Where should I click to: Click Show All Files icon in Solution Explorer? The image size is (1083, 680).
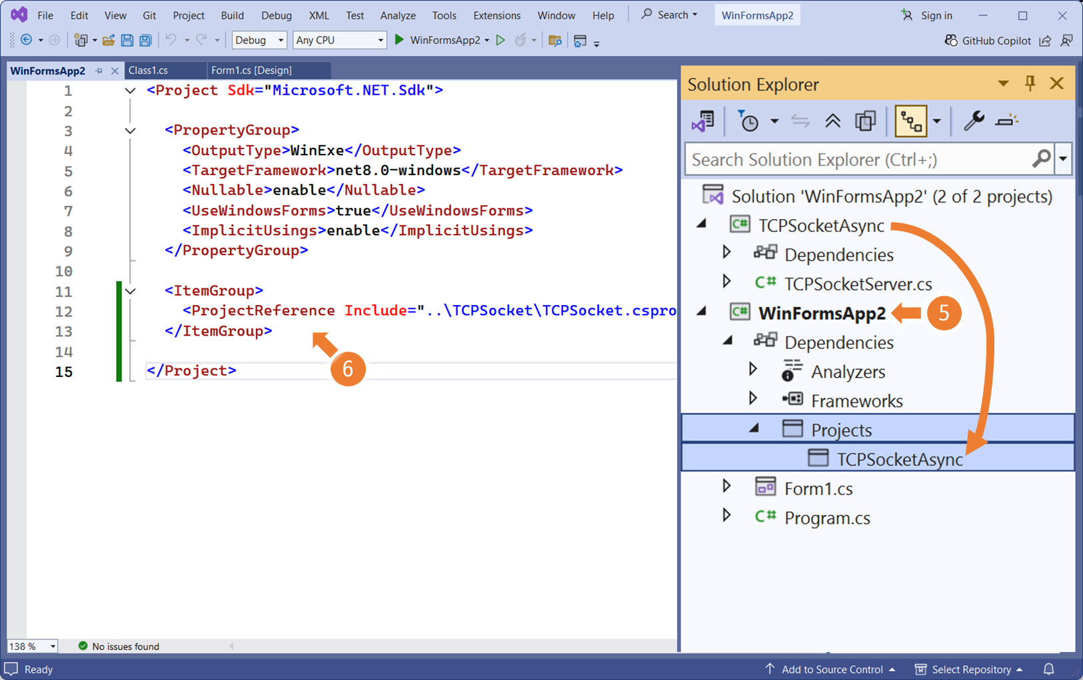[x=865, y=121]
